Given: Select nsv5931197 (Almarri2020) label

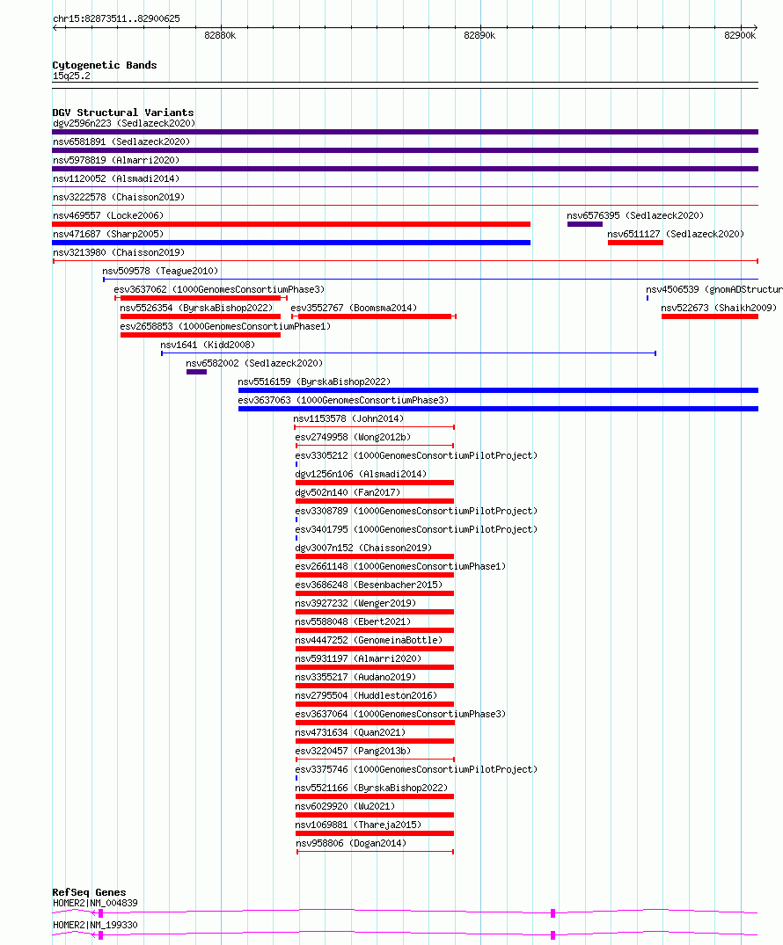Looking at the screenshot, I should pos(358,659).
